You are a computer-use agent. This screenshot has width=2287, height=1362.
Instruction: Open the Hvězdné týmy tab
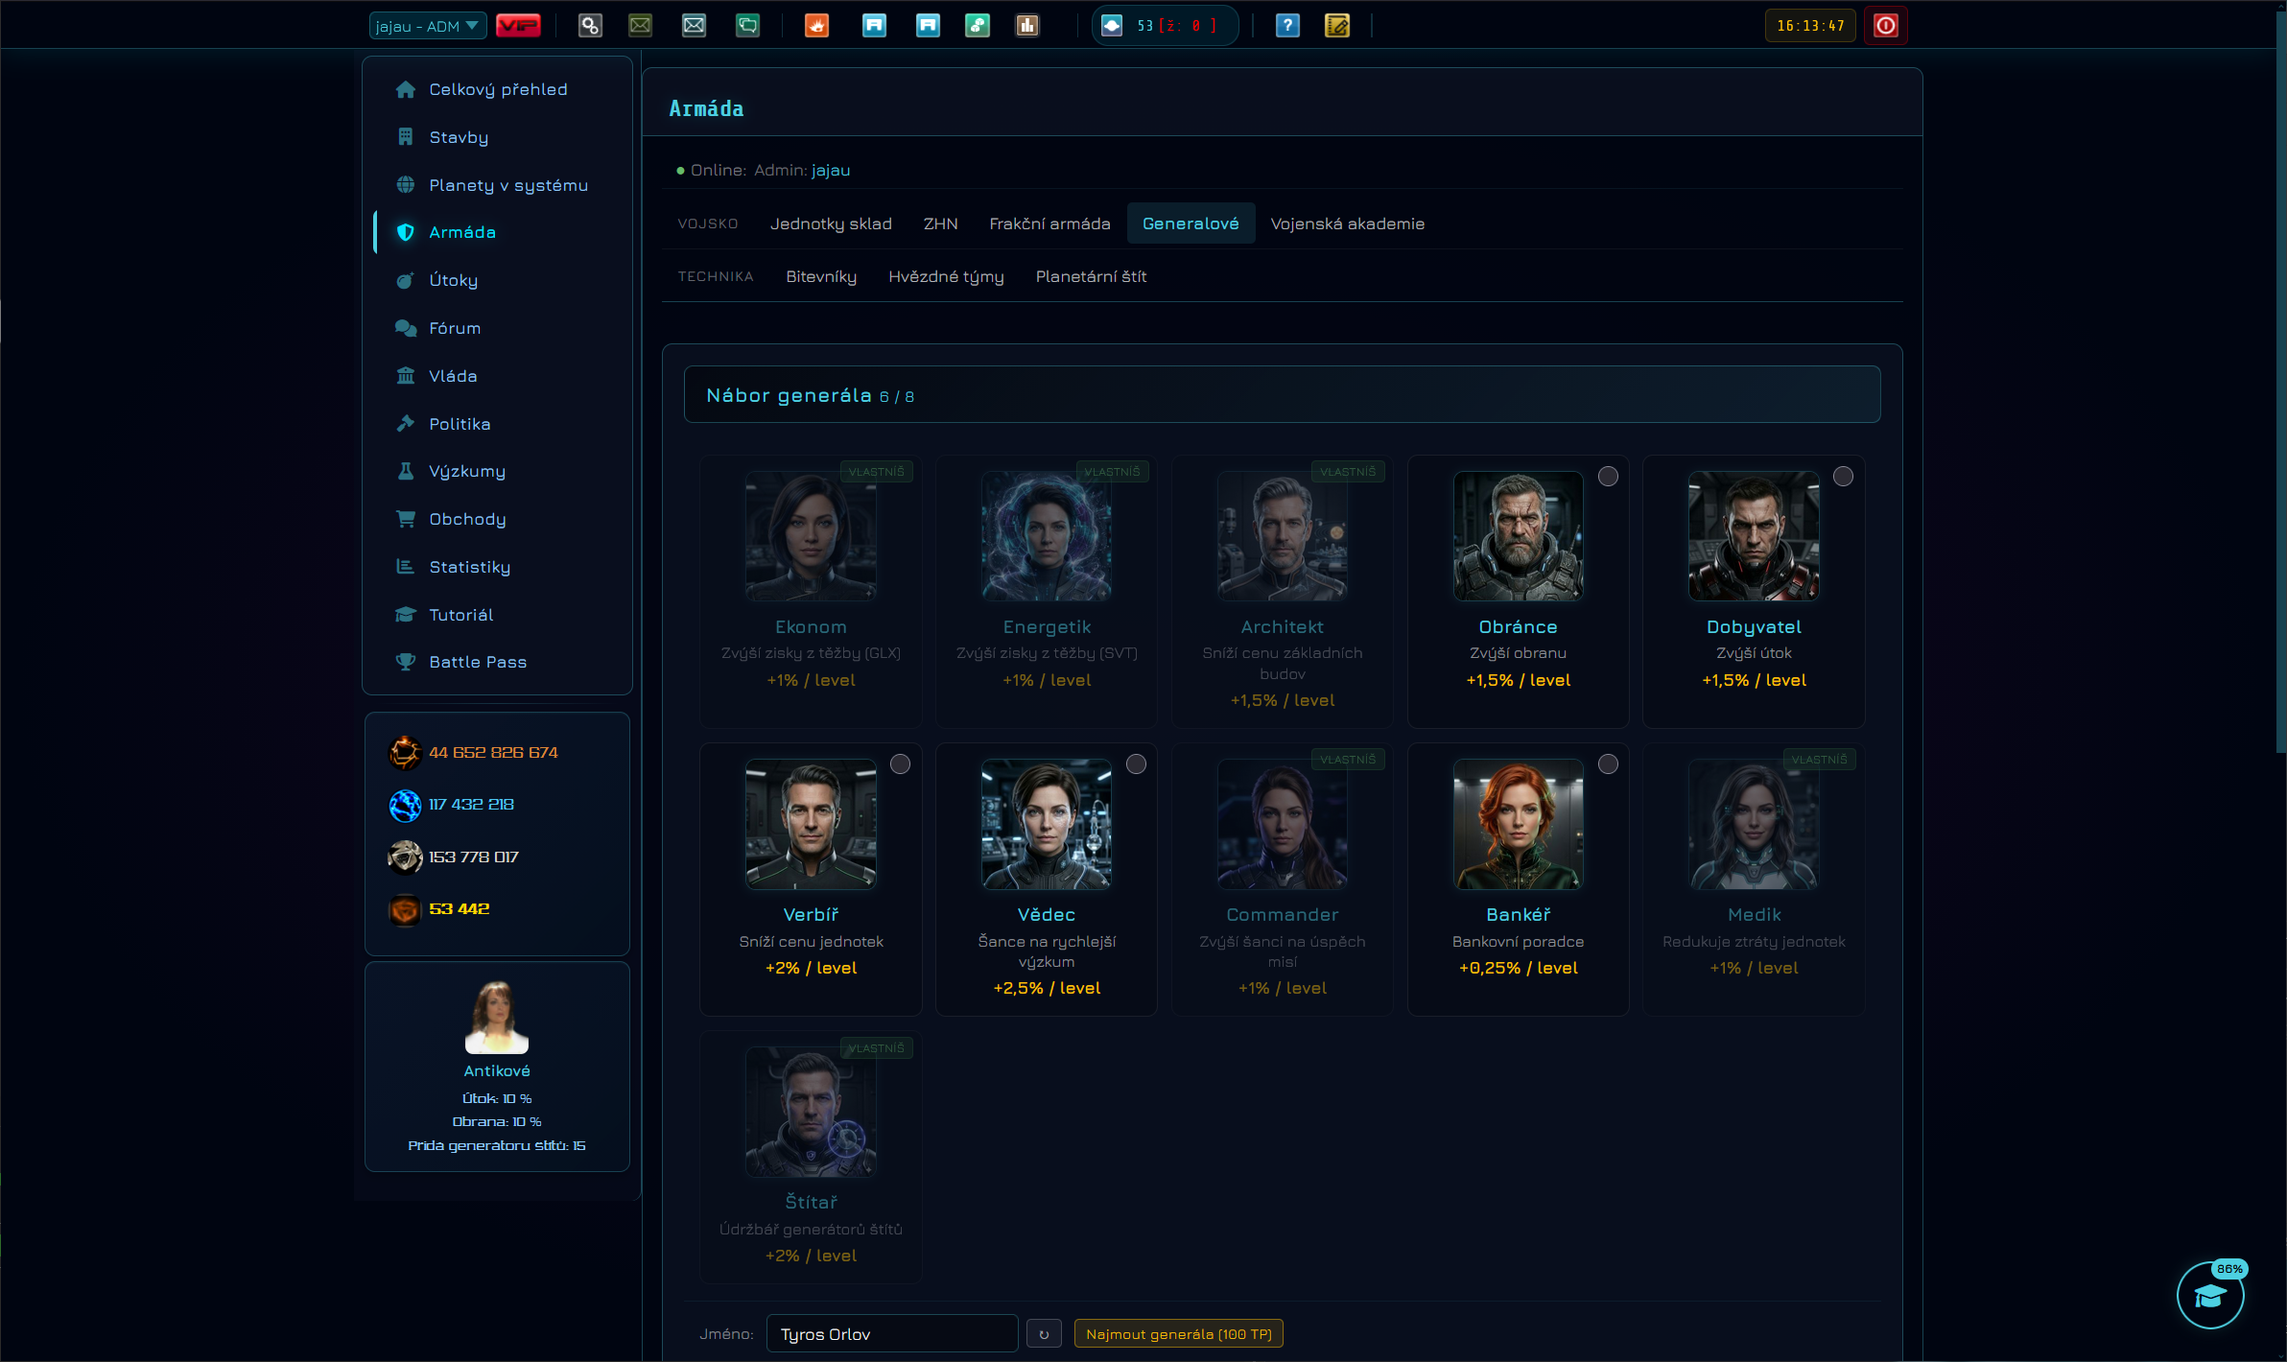[946, 276]
